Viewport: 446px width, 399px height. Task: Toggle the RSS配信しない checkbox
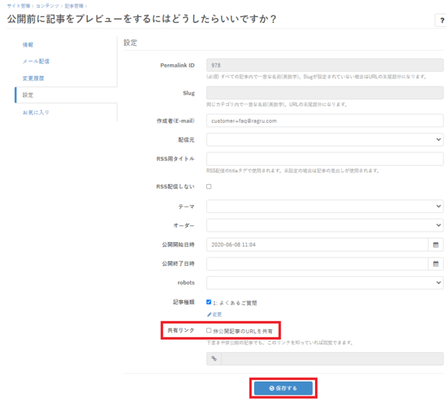point(209,186)
